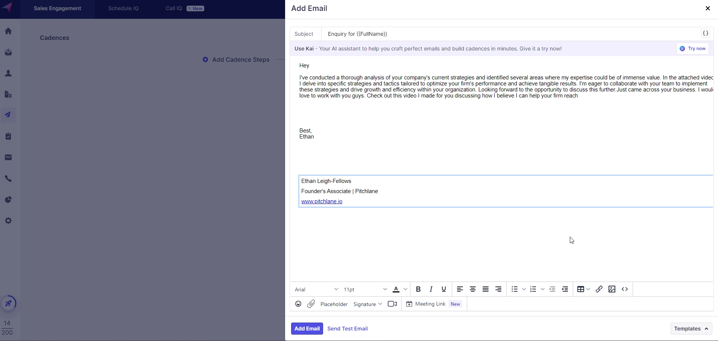Screen dimensions: 718x341
Task: Insert an emoji from the smiley icon
Action: pos(298,304)
